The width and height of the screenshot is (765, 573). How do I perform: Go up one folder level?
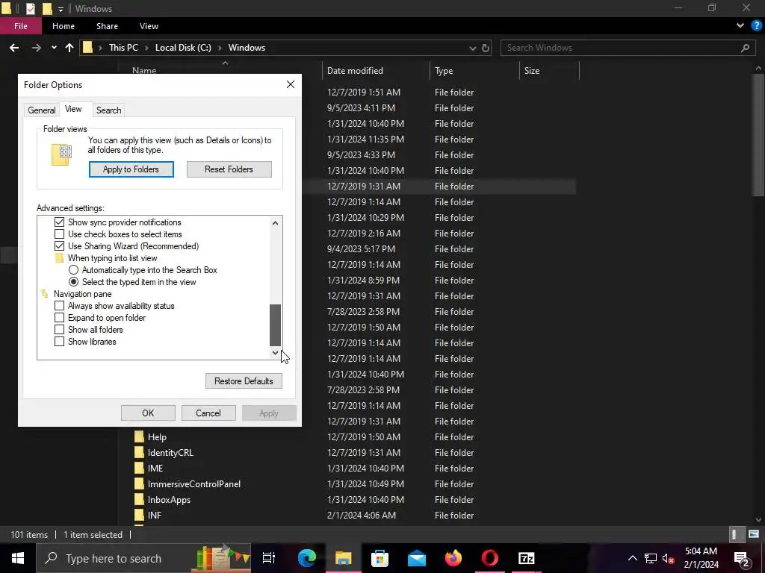point(69,48)
